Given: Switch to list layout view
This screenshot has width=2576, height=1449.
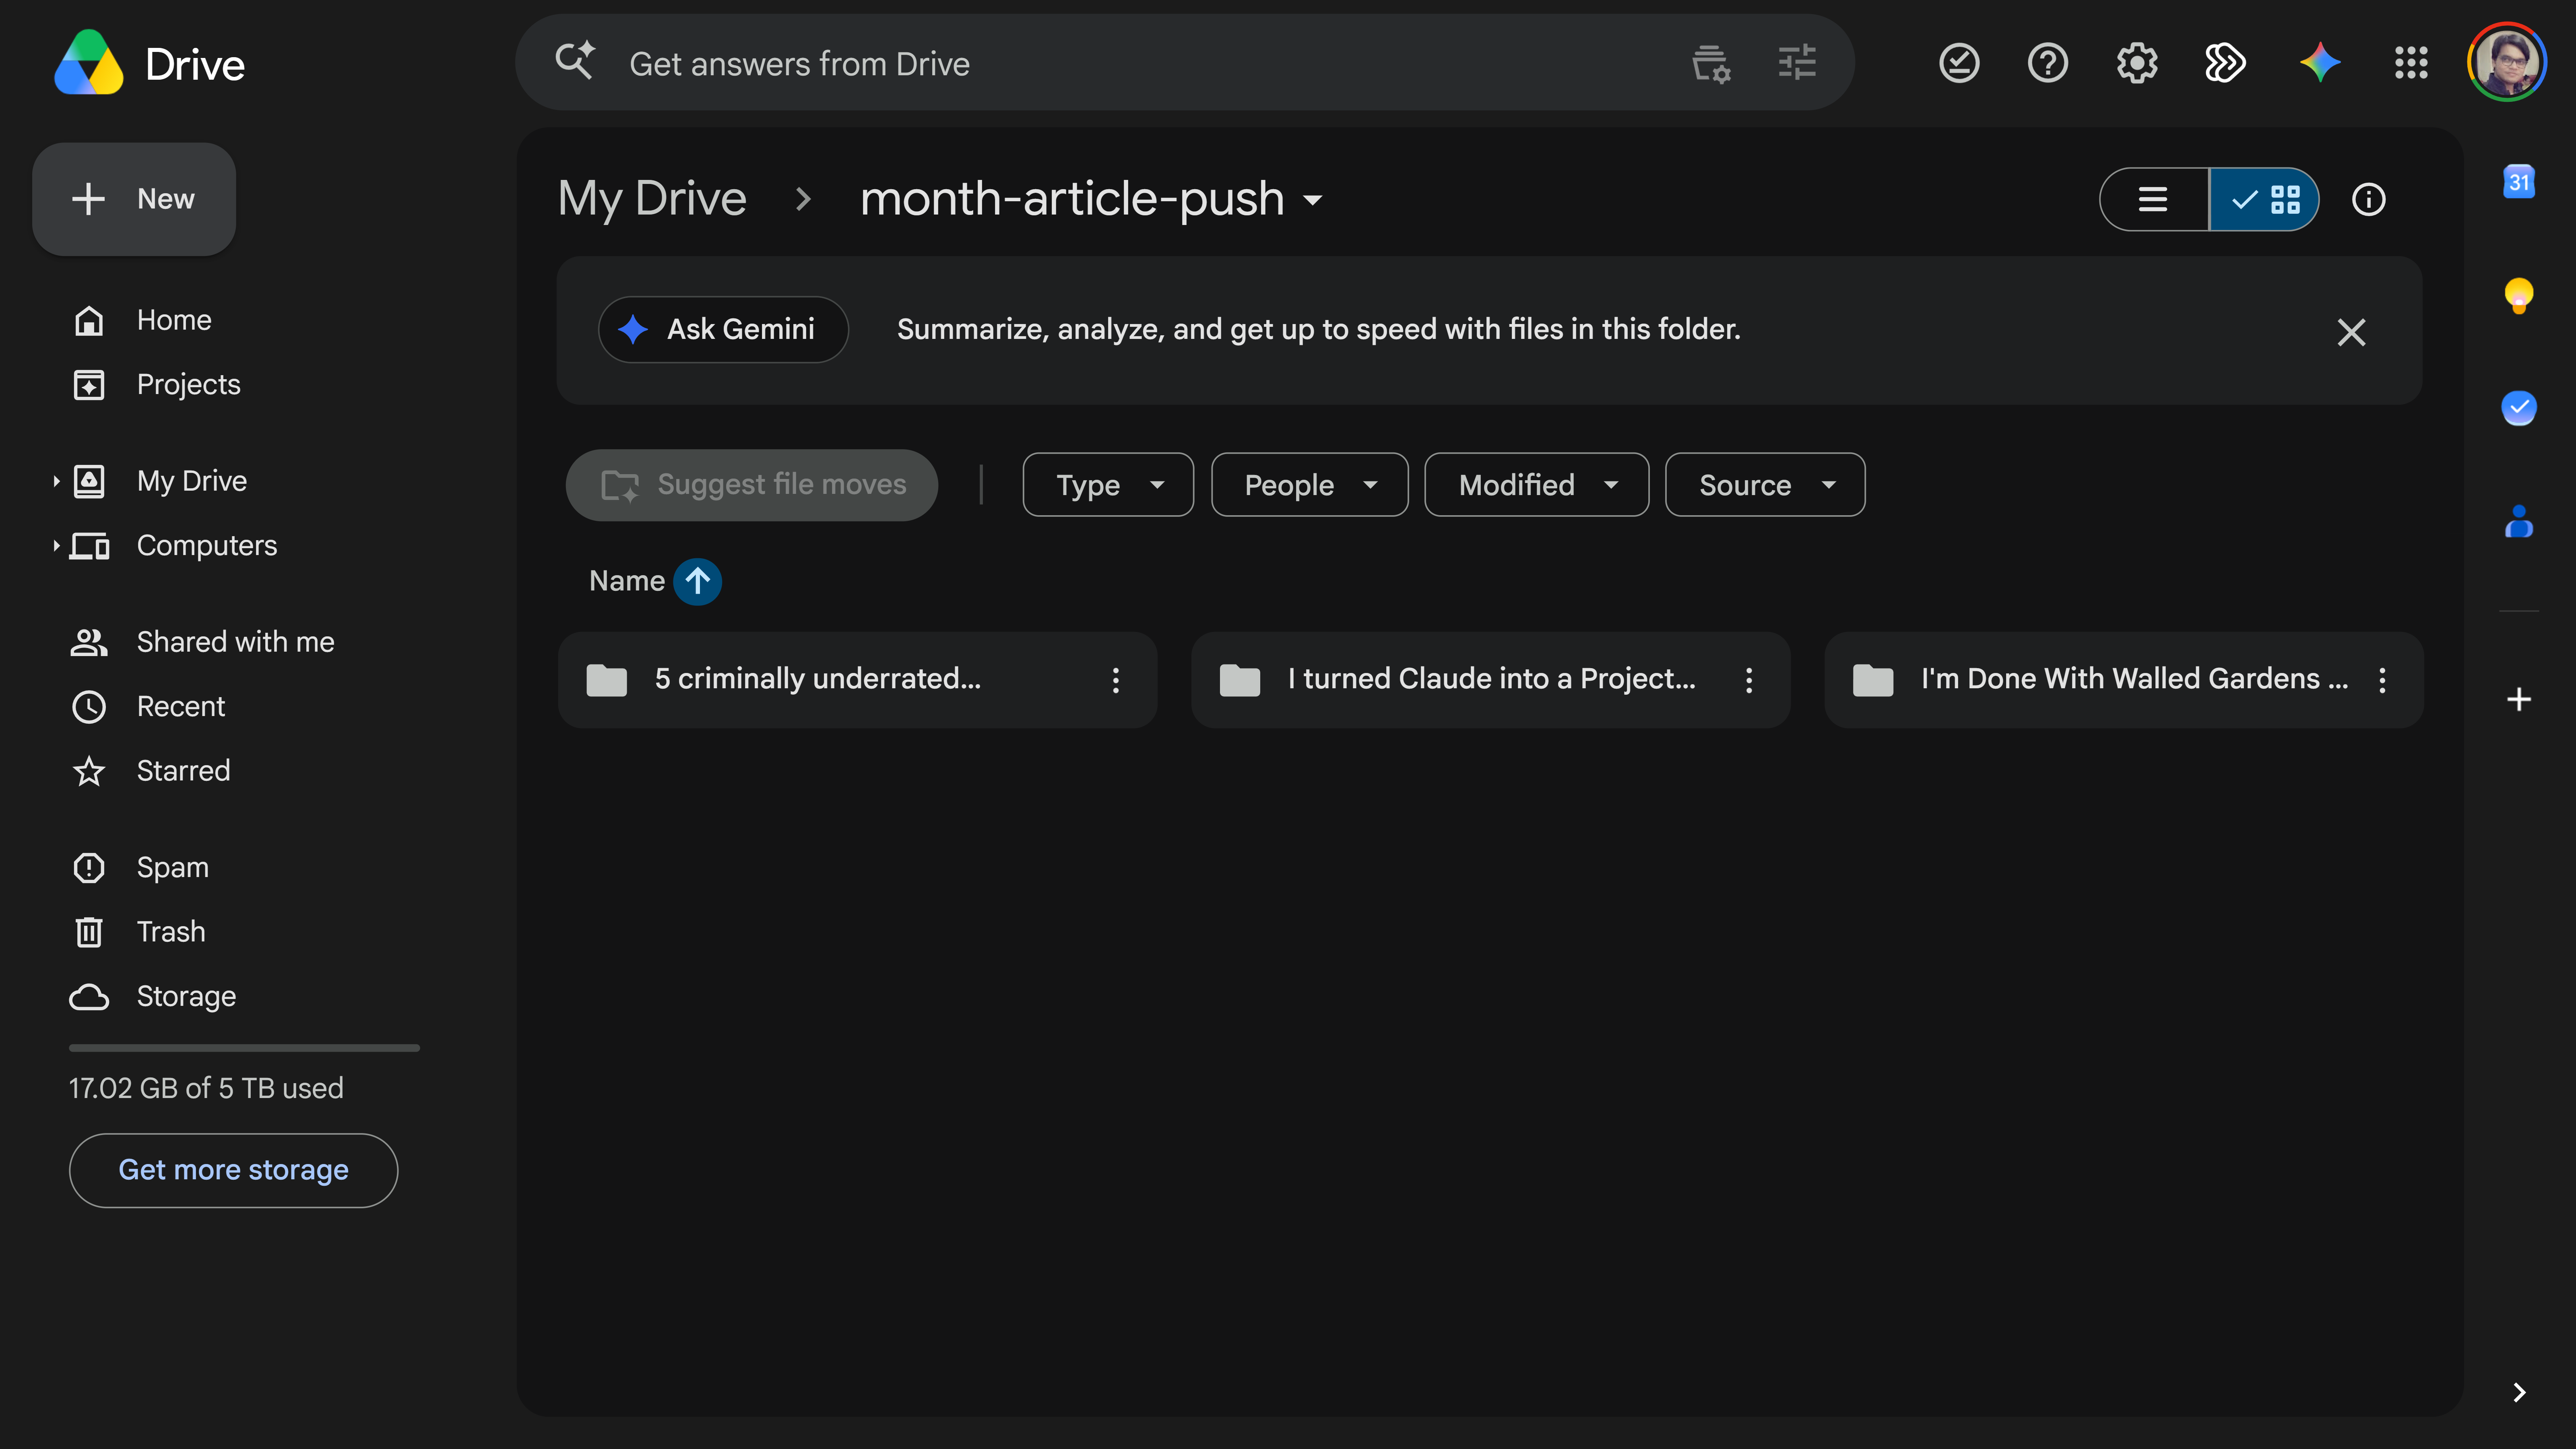Looking at the screenshot, I should (2154, 199).
